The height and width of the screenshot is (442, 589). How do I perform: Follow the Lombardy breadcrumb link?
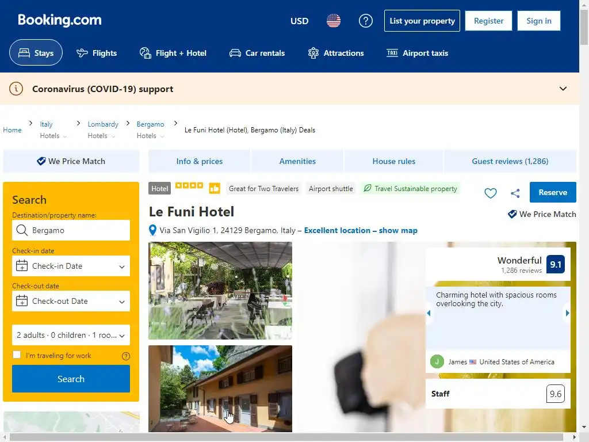pos(103,124)
